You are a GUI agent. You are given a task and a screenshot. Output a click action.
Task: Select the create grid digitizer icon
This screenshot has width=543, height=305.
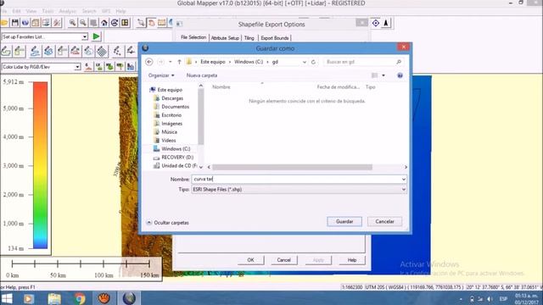[x=102, y=52]
